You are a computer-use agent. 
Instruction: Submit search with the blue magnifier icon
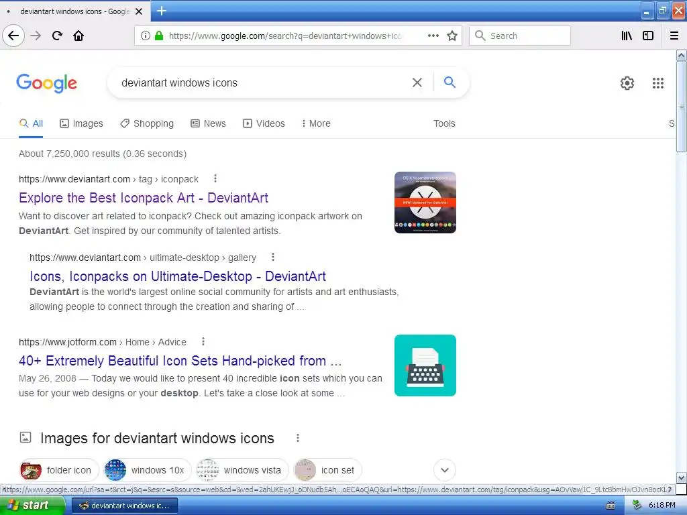pyautogui.click(x=450, y=82)
